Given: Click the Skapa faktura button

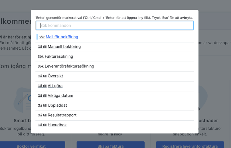Looking at the screenshot, I should [x=111, y=145].
